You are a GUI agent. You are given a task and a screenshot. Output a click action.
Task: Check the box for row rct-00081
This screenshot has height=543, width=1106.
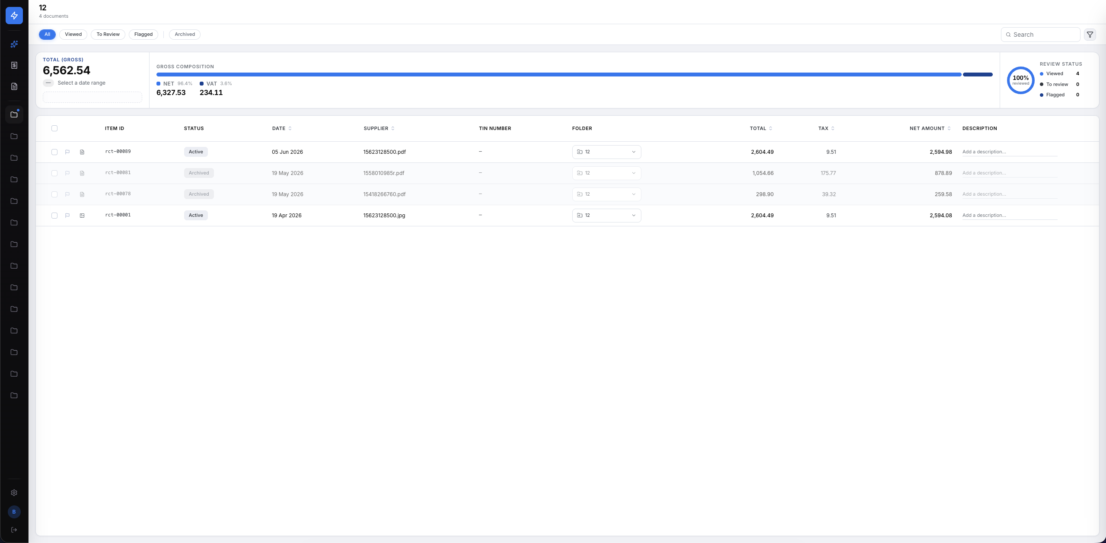54,173
